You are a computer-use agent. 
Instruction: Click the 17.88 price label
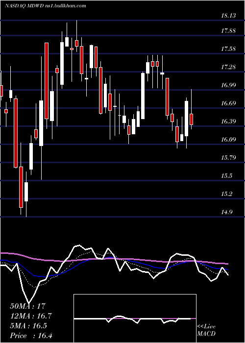click(x=228, y=30)
